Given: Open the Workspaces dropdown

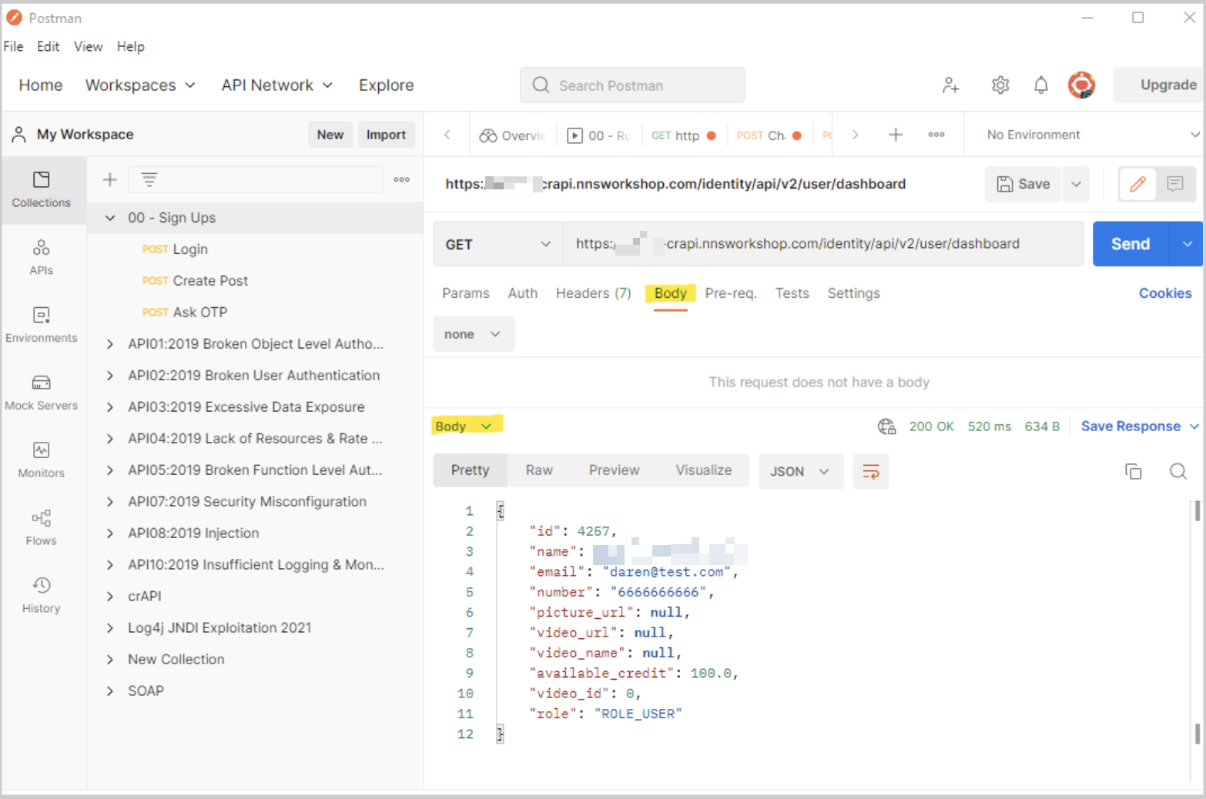Looking at the screenshot, I should 140,85.
